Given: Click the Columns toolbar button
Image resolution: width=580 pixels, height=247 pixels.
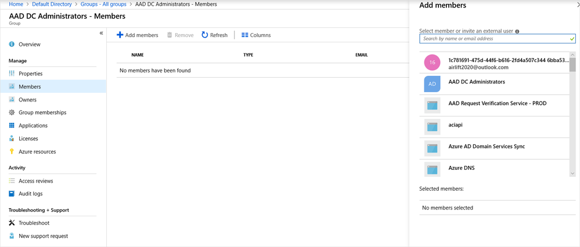Looking at the screenshot, I should coord(256,35).
